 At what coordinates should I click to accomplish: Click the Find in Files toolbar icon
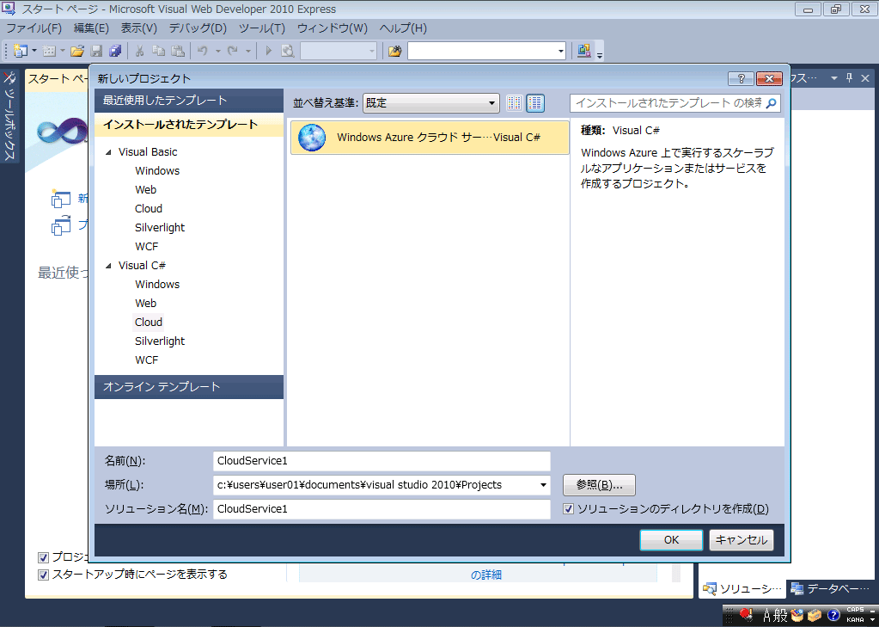tap(394, 51)
